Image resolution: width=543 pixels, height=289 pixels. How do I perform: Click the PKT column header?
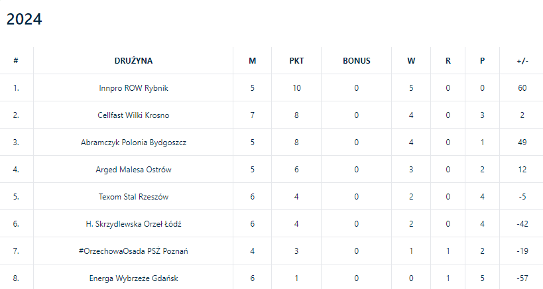point(296,61)
